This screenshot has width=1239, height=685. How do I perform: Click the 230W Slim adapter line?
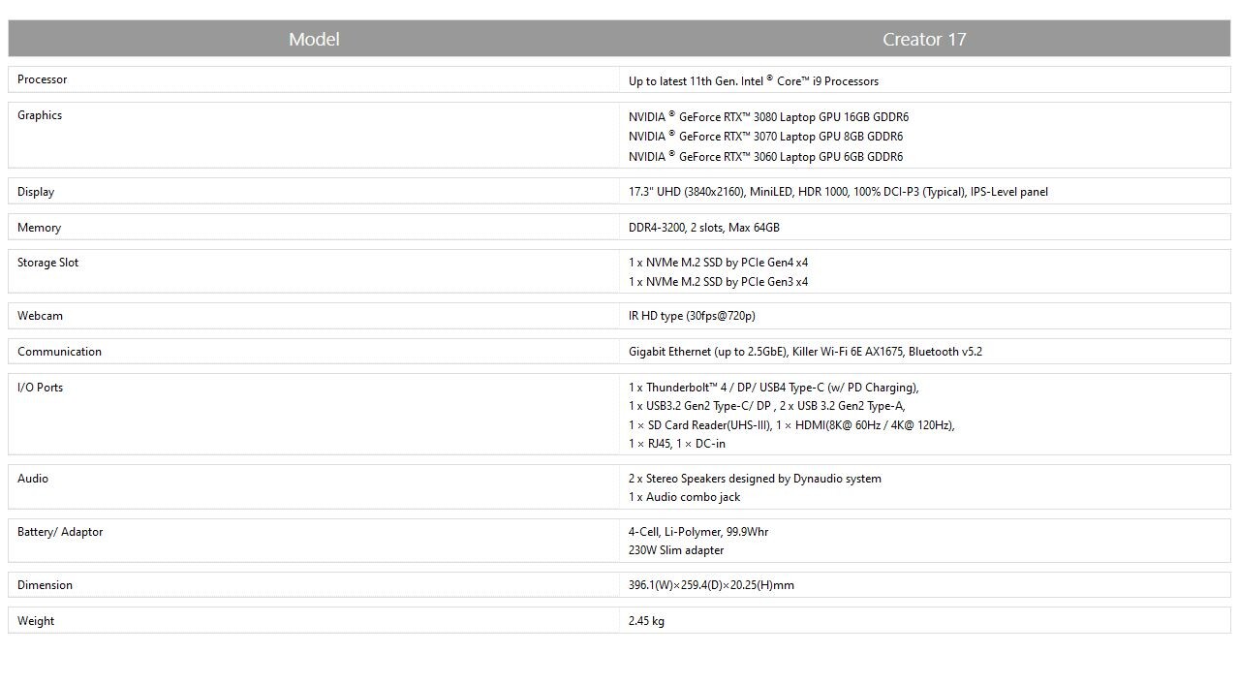[x=676, y=550]
